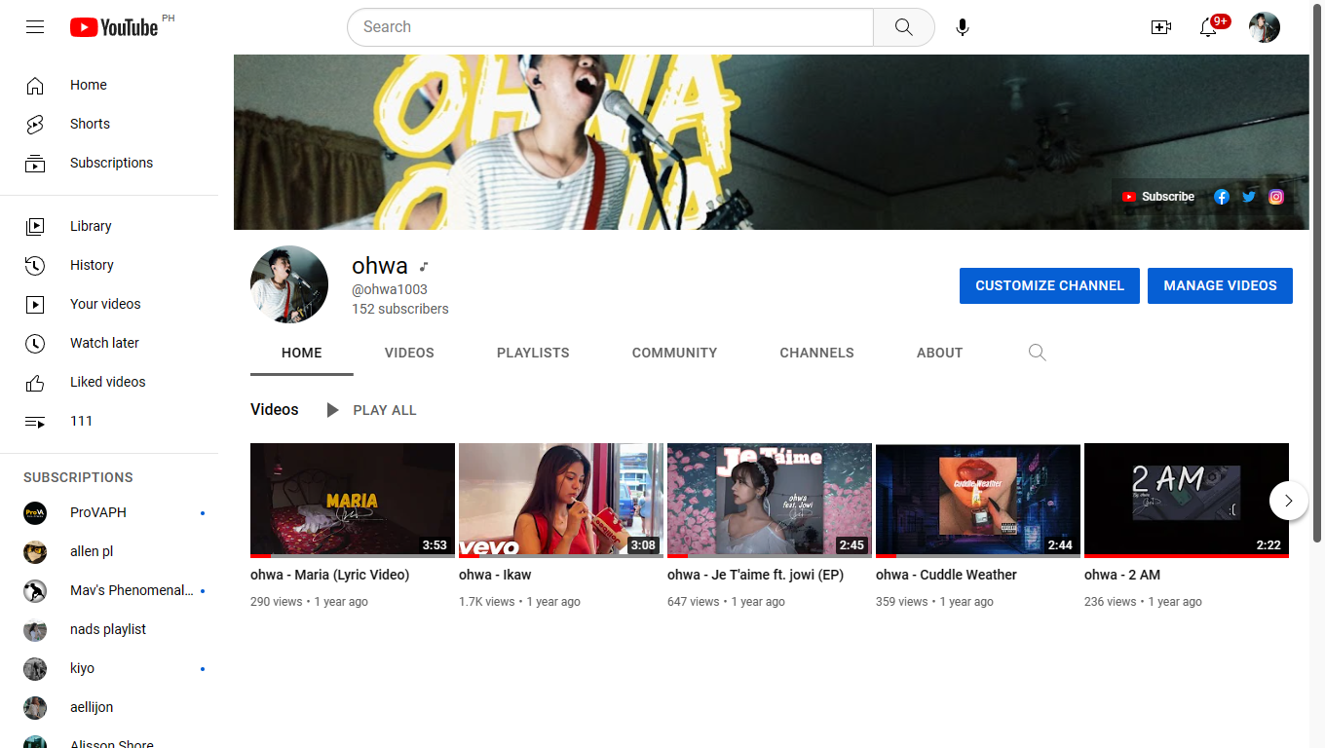Open ProVAPH subscription channel
1325x748 pixels.
(109, 512)
